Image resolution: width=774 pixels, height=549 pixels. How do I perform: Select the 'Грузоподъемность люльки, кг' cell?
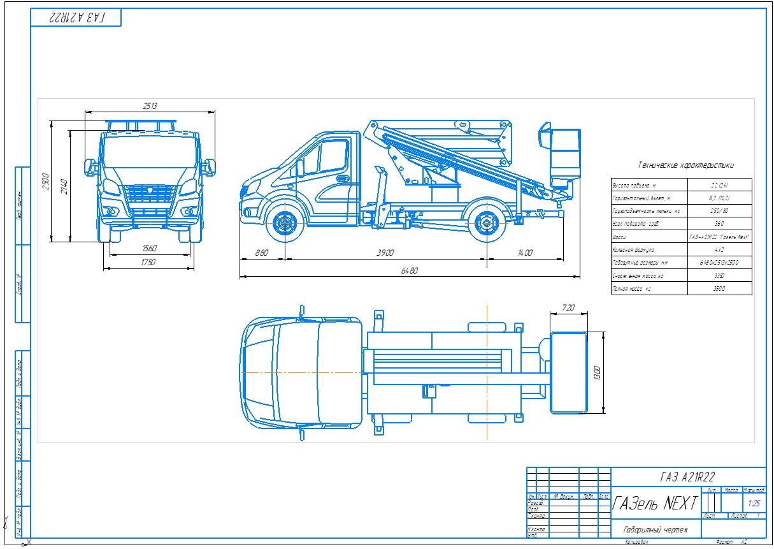tap(650, 211)
